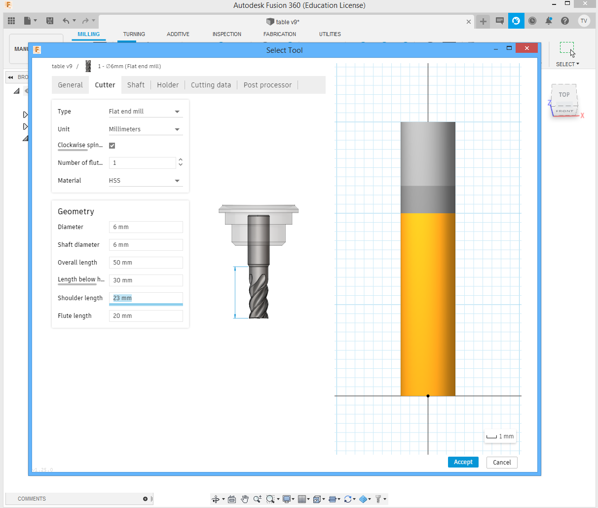Screen dimensions: 598x508
Task: Open the undo history dropdown arrow
Action: pos(74,21)
